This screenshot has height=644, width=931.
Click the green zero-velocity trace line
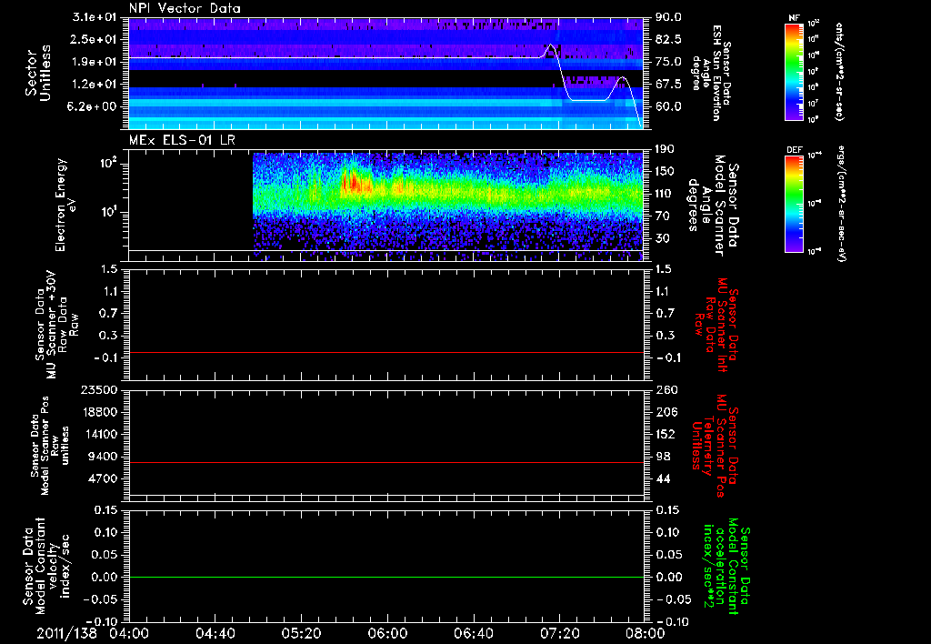tap(386, 577)
